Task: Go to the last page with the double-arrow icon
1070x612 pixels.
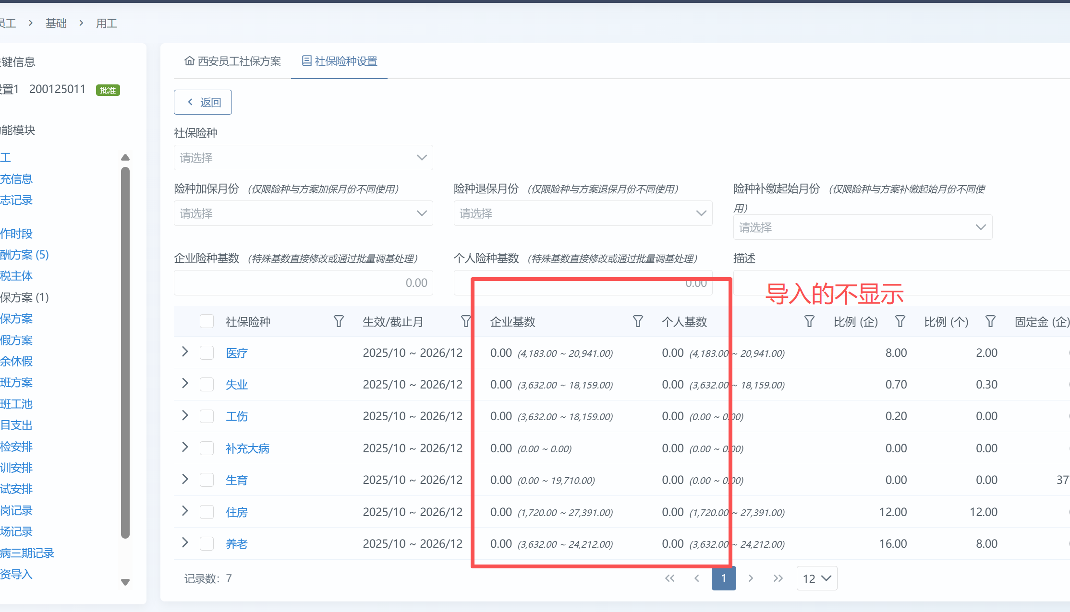Action: pos(778,578)
